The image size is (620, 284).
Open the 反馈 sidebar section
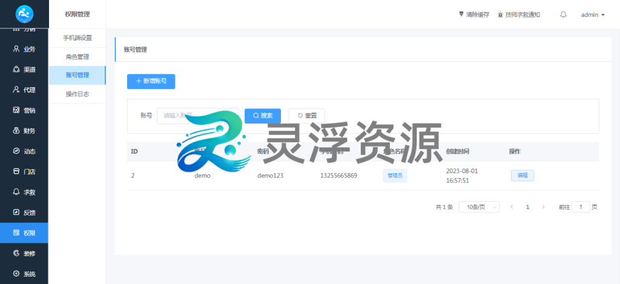click(24, 213)
